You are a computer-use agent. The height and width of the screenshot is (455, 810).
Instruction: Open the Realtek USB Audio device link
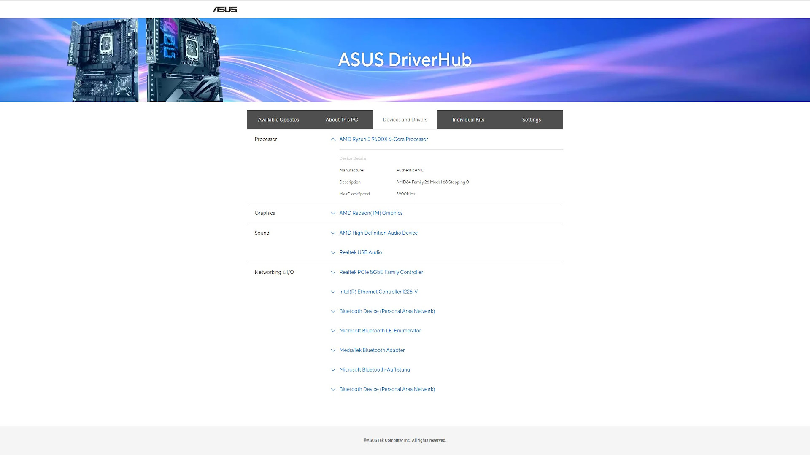361,252
